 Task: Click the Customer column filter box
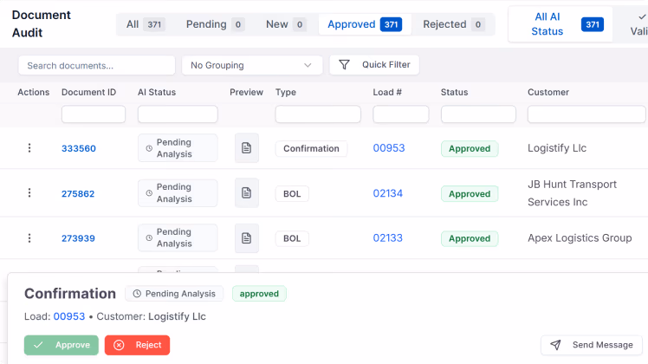(586, 114)
